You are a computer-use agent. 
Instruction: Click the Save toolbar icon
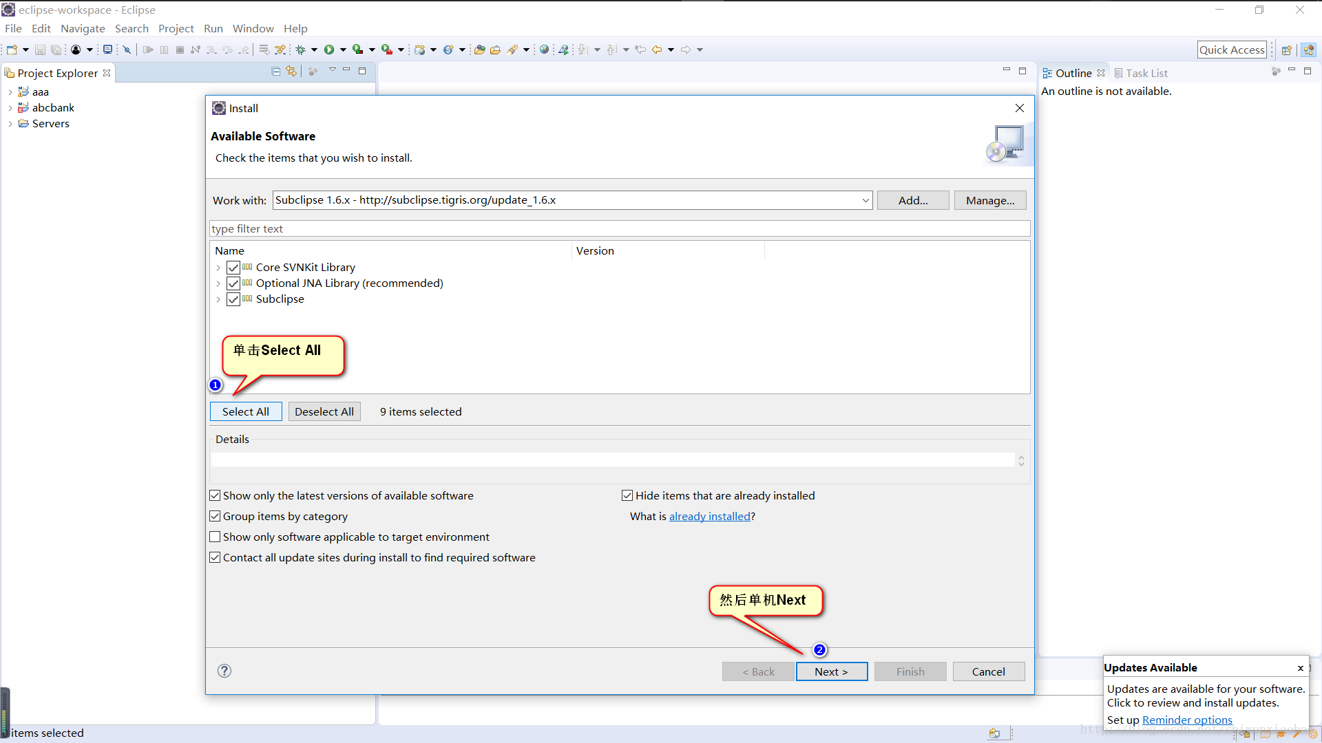(x=40, y=50)
